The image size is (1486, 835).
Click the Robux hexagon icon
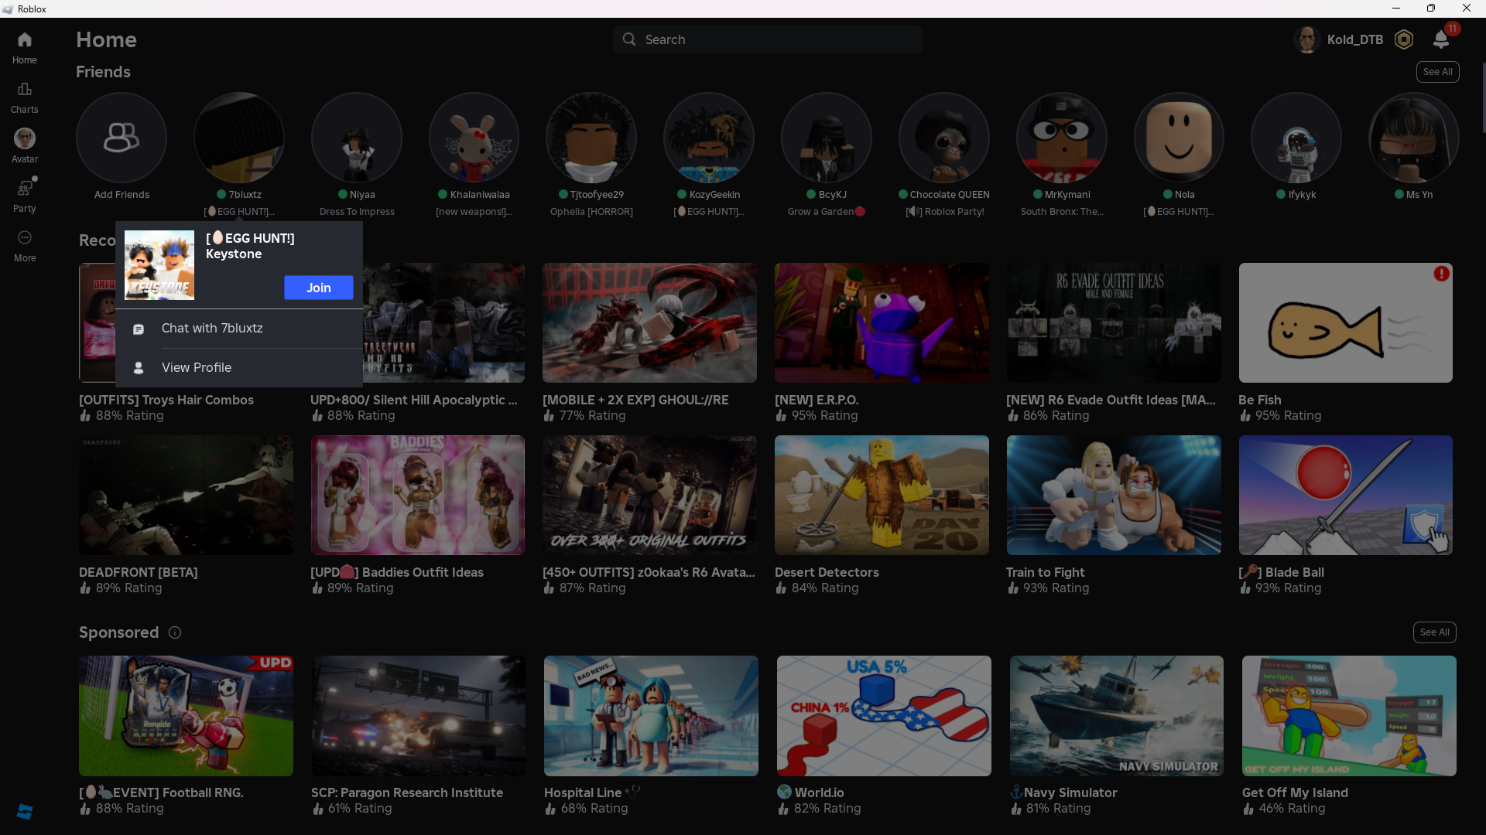point(1404,39)
